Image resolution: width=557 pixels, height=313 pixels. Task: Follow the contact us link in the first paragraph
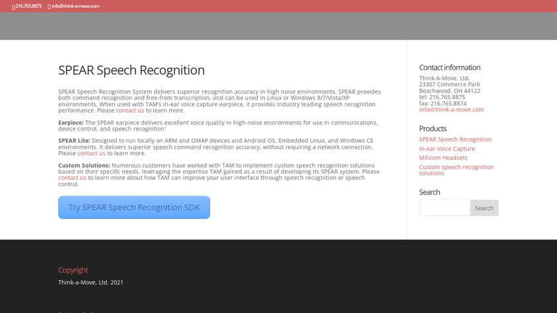[x=130, y=111]
